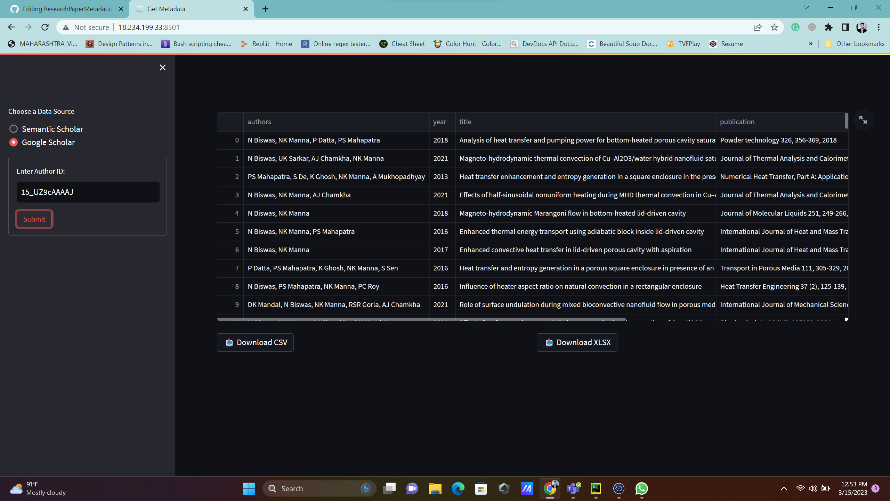Select the 2013 year cell
The height and width of the screenshot is (501, 890).
(x=442, y=177)
